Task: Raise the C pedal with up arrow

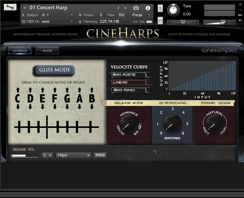Action: [x=18, y=90]
